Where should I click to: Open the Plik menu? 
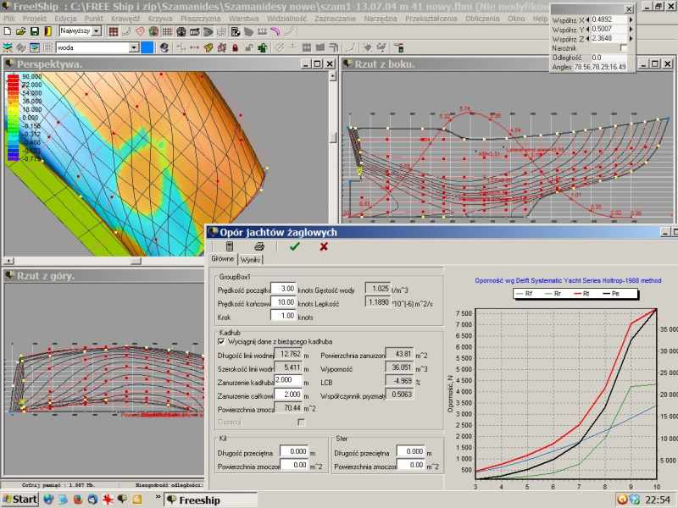tap(8, 19)
